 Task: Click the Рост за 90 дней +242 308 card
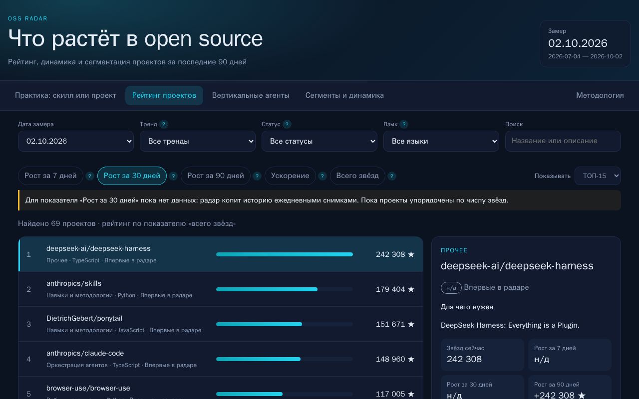(570, 388)
